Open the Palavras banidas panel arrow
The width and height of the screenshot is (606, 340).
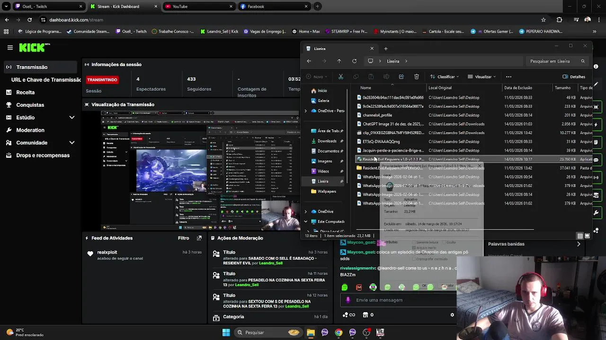tap(579, 244)
